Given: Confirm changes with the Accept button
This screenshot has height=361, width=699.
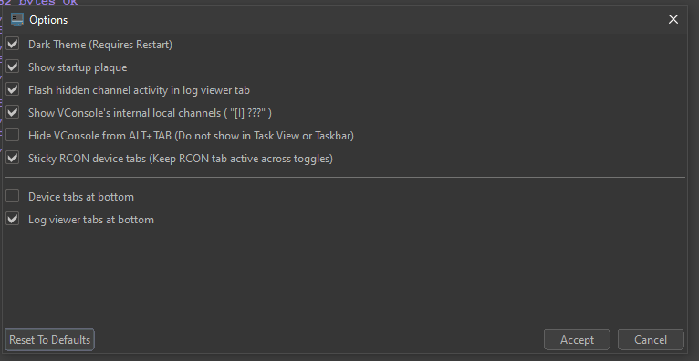Looking at the screenshot, I should pos(577,340).
